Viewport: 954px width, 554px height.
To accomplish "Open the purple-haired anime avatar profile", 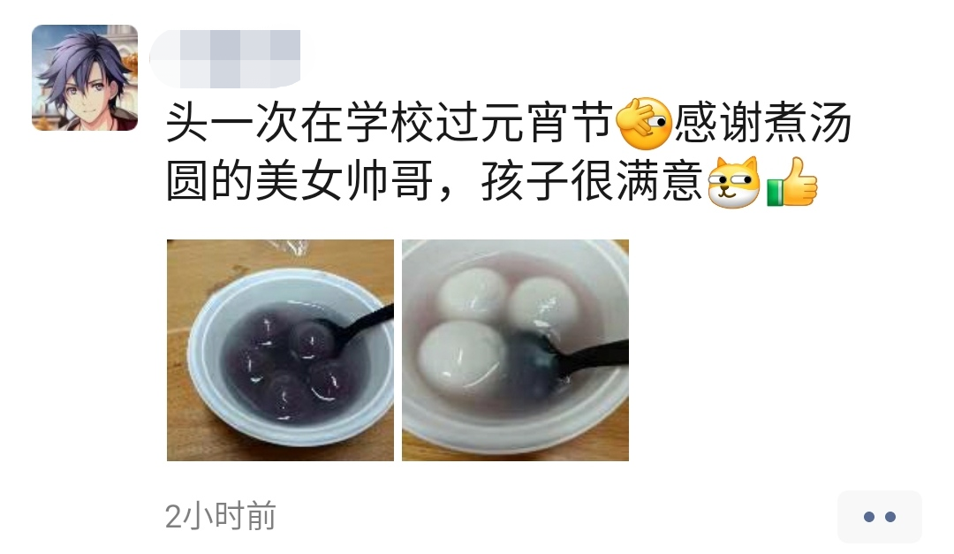I will pos(85,78).
